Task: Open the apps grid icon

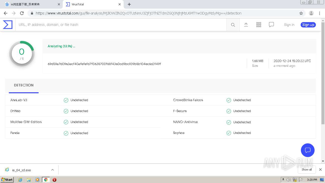Action: pyautogui.click(x=259, y=25)
